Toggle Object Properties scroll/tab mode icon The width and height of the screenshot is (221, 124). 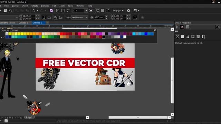[217, 27]
